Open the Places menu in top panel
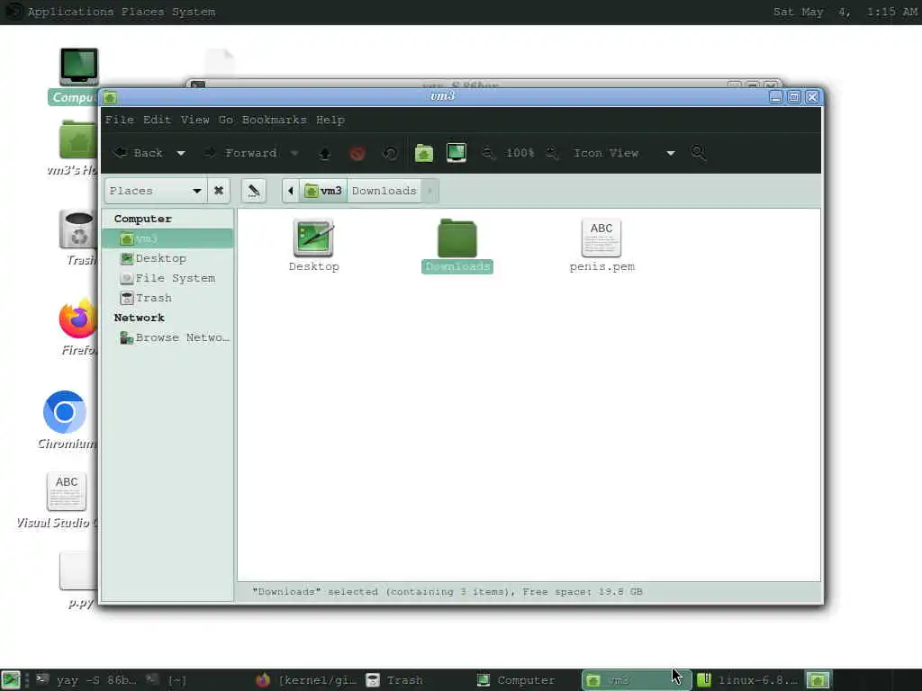The width and height of the screenshot is (922, 691). coord(143,12)
